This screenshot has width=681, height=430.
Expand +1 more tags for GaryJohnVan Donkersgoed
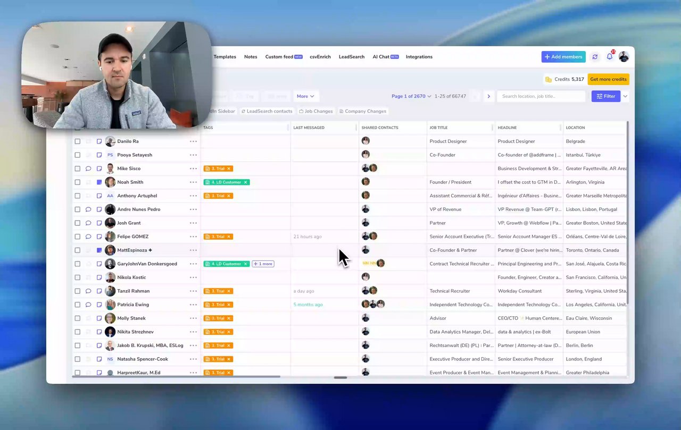click(x=263, y=264)
